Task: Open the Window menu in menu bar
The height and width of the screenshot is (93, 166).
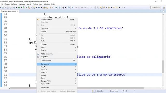Action: [x=47, y=4]
